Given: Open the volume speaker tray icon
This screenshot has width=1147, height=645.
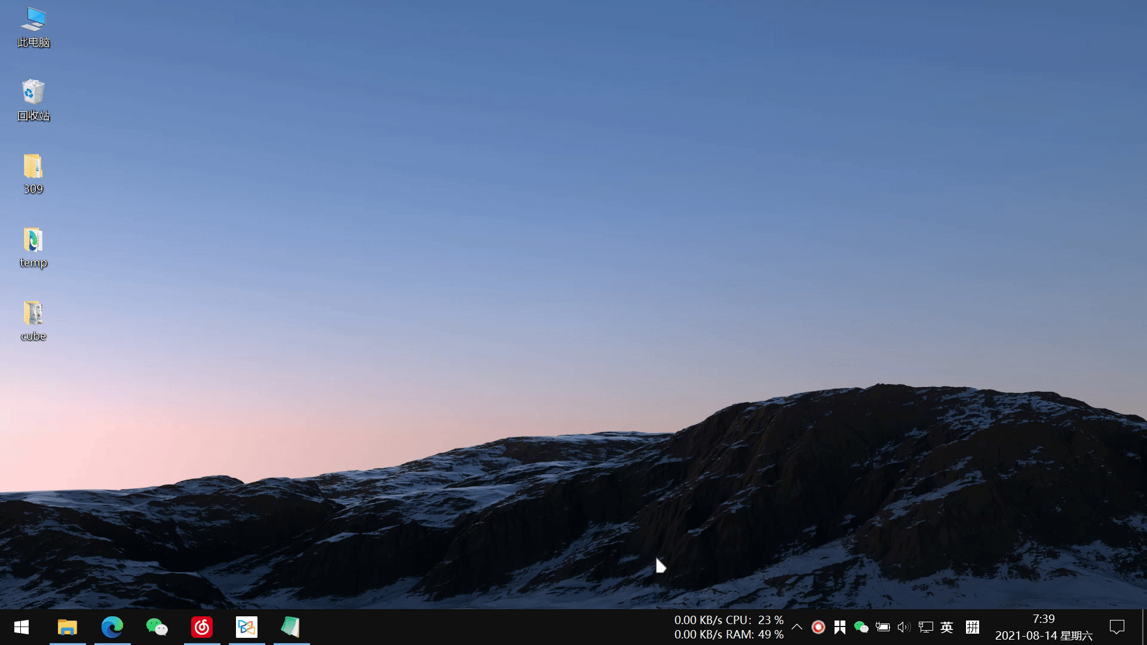Looking at the screenshot, I should 904,627.
